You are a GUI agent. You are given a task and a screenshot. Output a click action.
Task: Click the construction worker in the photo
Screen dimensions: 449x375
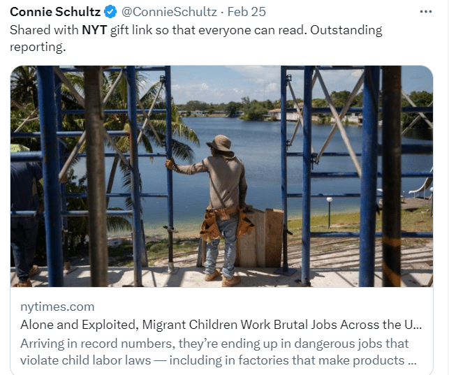[219, 203]
